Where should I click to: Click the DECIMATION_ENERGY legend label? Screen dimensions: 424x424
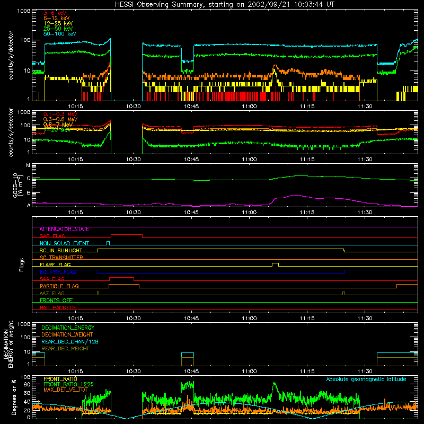click(68, 328)
